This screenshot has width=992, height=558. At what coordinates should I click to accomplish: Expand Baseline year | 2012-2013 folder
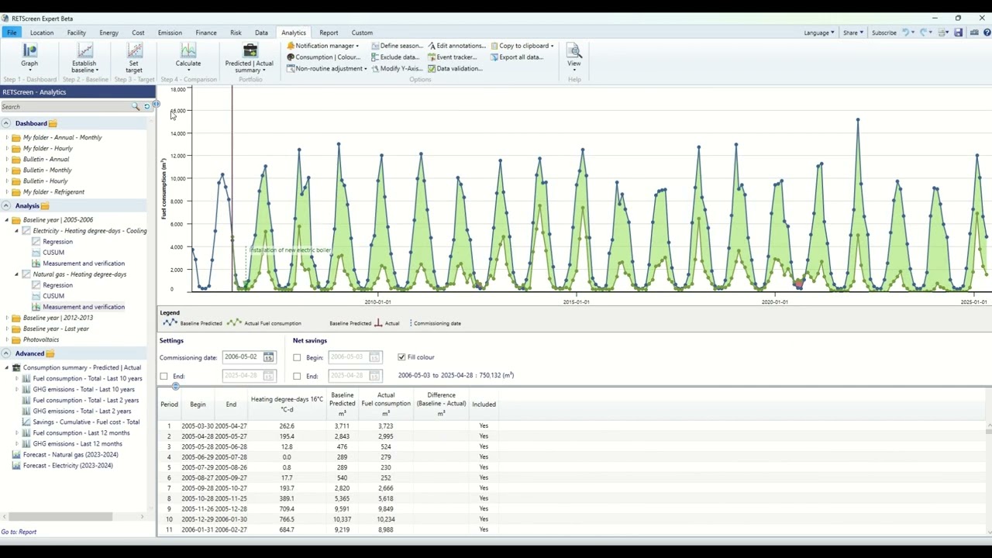point(7,318)
